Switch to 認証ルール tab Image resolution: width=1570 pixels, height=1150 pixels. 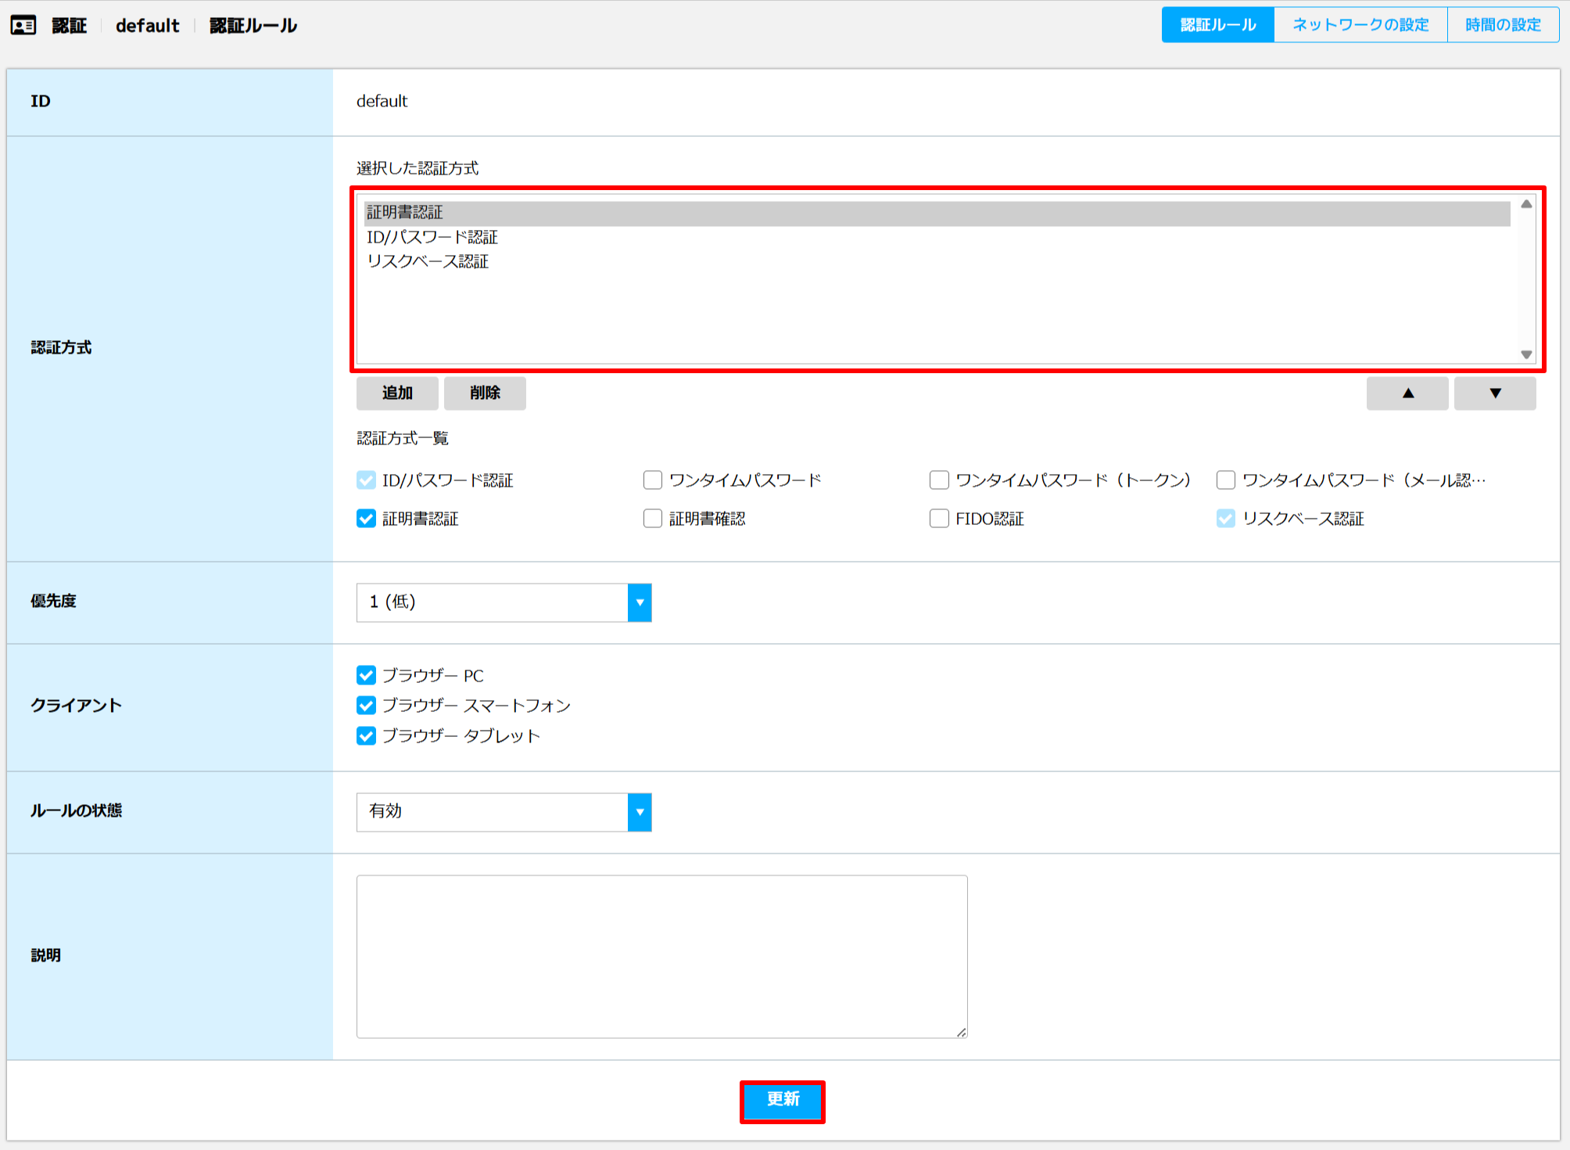pos(1218,25)
